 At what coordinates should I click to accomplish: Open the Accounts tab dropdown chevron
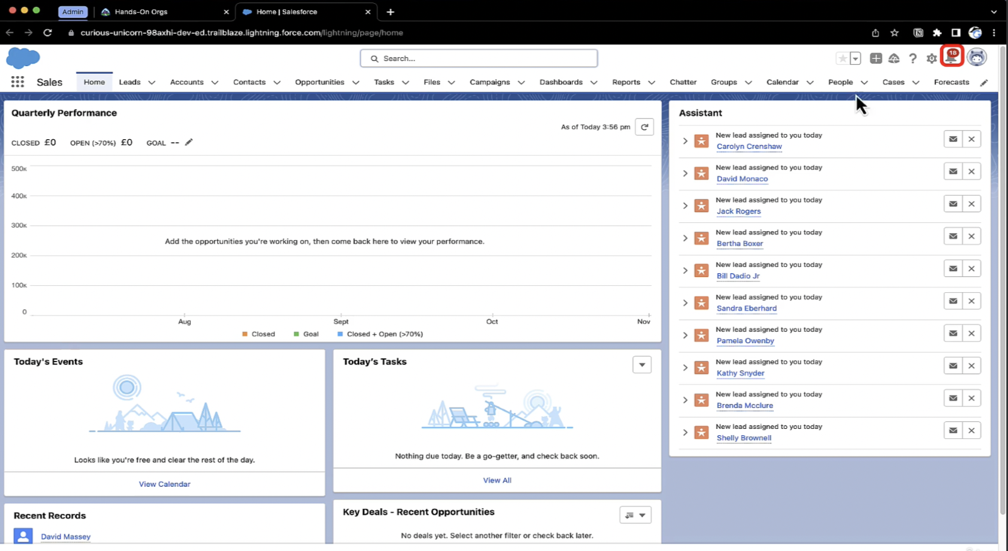(x=215, y=82)
